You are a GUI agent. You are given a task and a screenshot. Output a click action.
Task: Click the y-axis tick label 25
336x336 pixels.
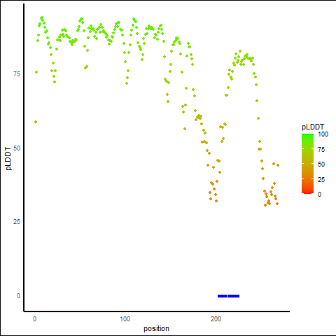pyautogui.click(x=17, y=222)
